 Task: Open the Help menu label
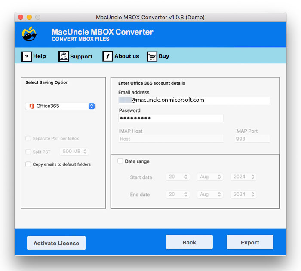[x=40, y=56]
